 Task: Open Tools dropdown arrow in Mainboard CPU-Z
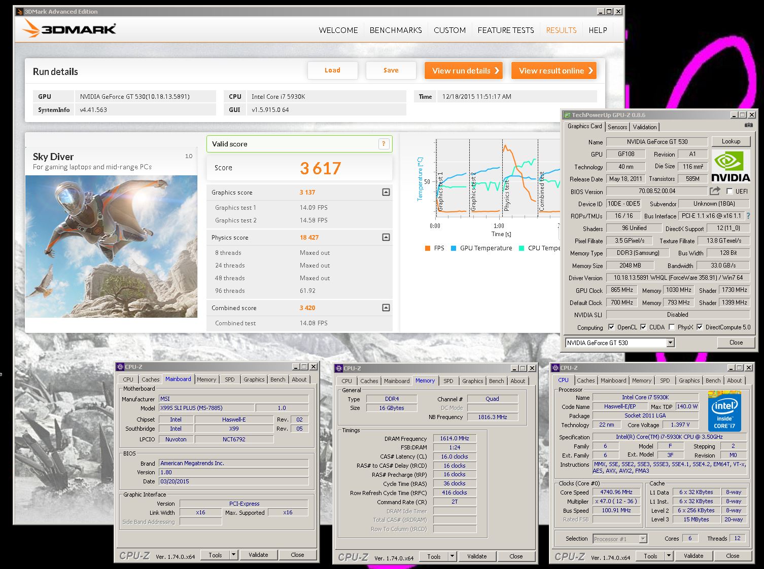click(x=233, y=555)
